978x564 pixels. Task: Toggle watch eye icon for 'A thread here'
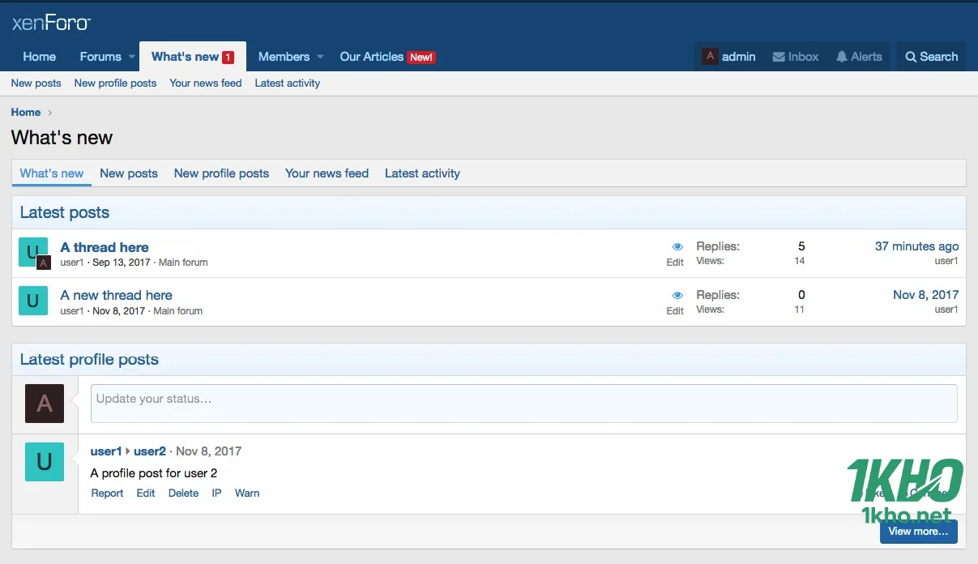pyautogui.click(x=677, y=246)
